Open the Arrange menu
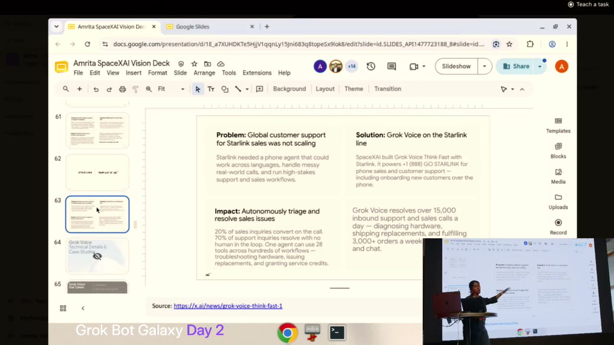Viewport: 614px width, 345px height. tap(204, 73)
